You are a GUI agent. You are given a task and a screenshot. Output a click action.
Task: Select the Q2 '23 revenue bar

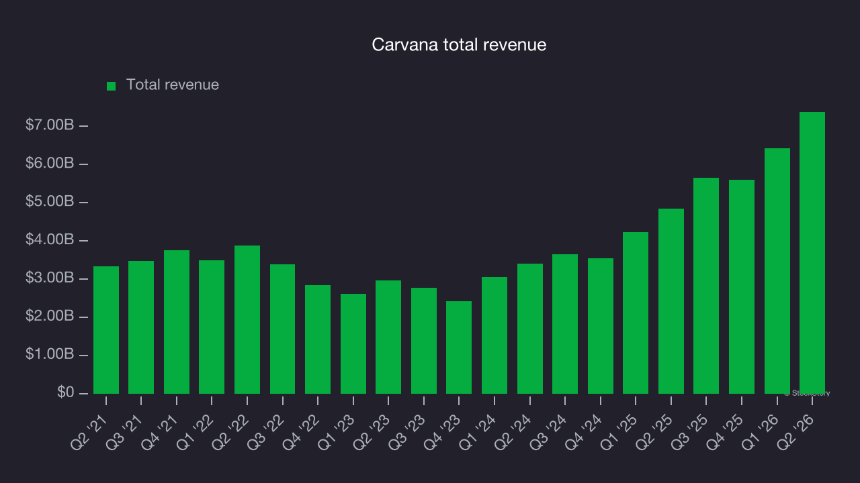pyautogui.click(x=388, y=337)
